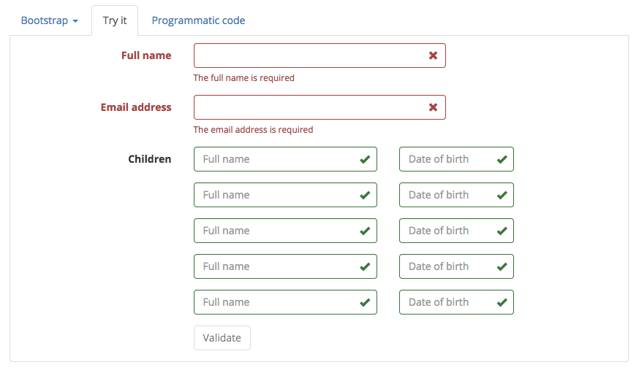
Task: Click green checkmark in third child Full name
Action: 365,231
